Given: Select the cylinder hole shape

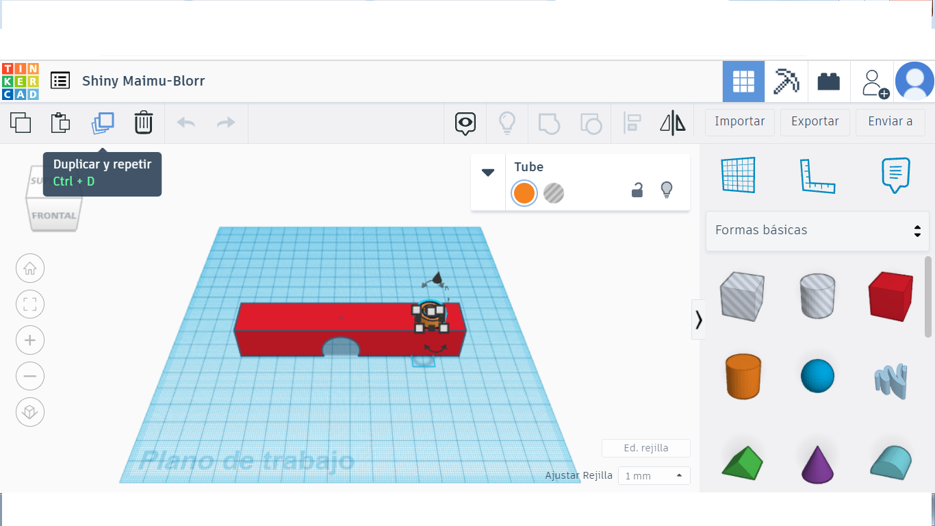Looking at the screenshot, I should [817, 296].
